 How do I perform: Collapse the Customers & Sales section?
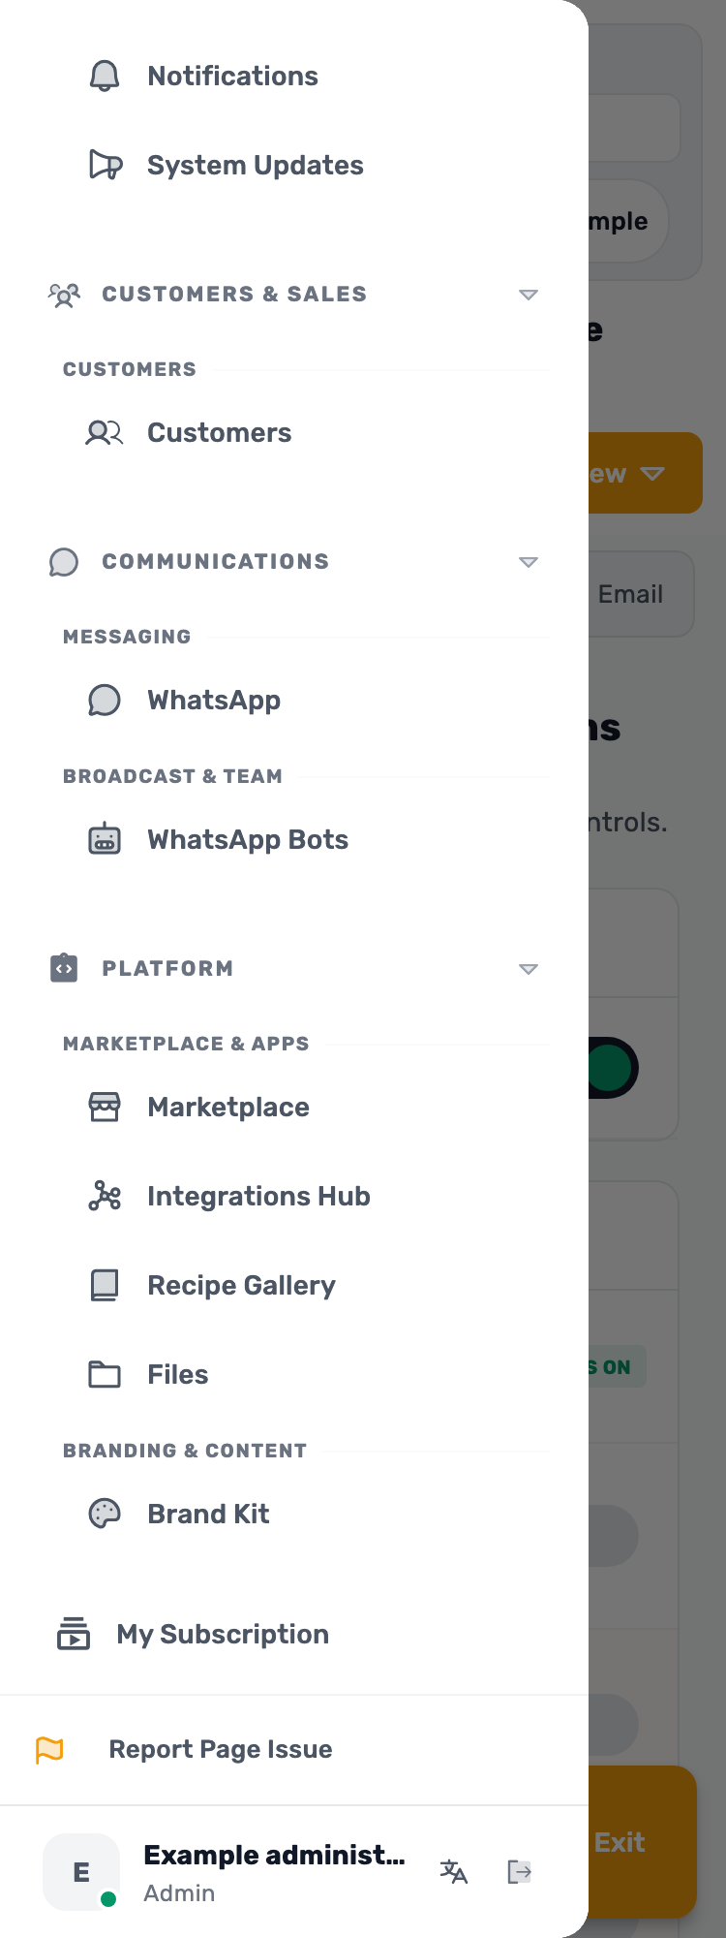(x=529, y=295)
